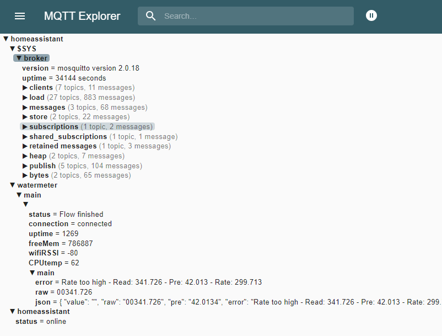Expand the messages topic
The height and width of the screenshot is (336, 442).
25,108
